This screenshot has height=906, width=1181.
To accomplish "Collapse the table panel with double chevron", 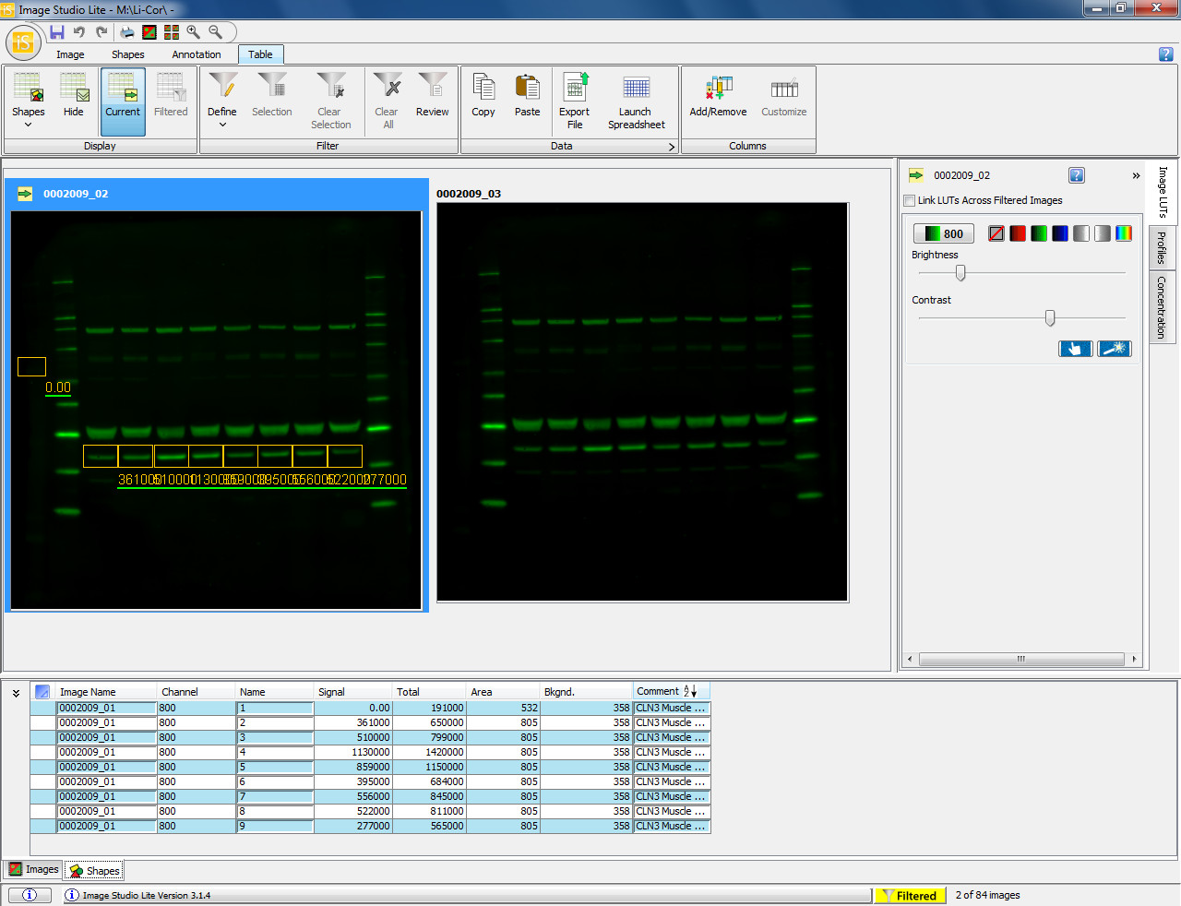I will [x=16, y=693].
